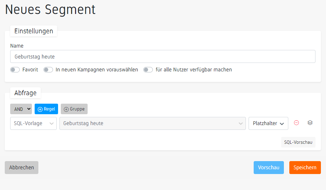Show the SQL-Vorschau
Image resolution: width=326 pixels, height=190 pixels.
[x=298, y=142]
